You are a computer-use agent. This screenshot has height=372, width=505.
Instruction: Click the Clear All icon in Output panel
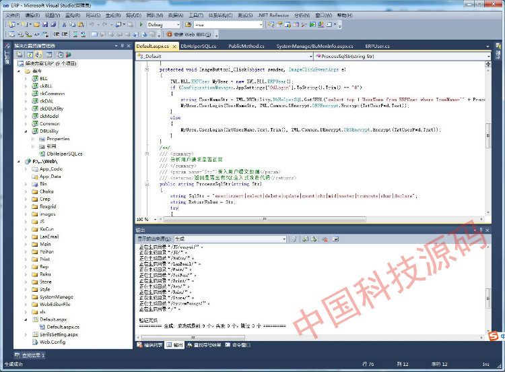point(324,239)
